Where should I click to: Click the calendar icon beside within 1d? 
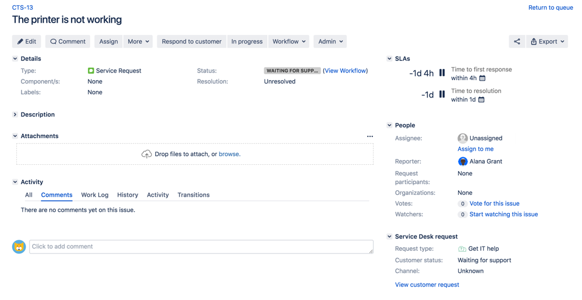481,100
